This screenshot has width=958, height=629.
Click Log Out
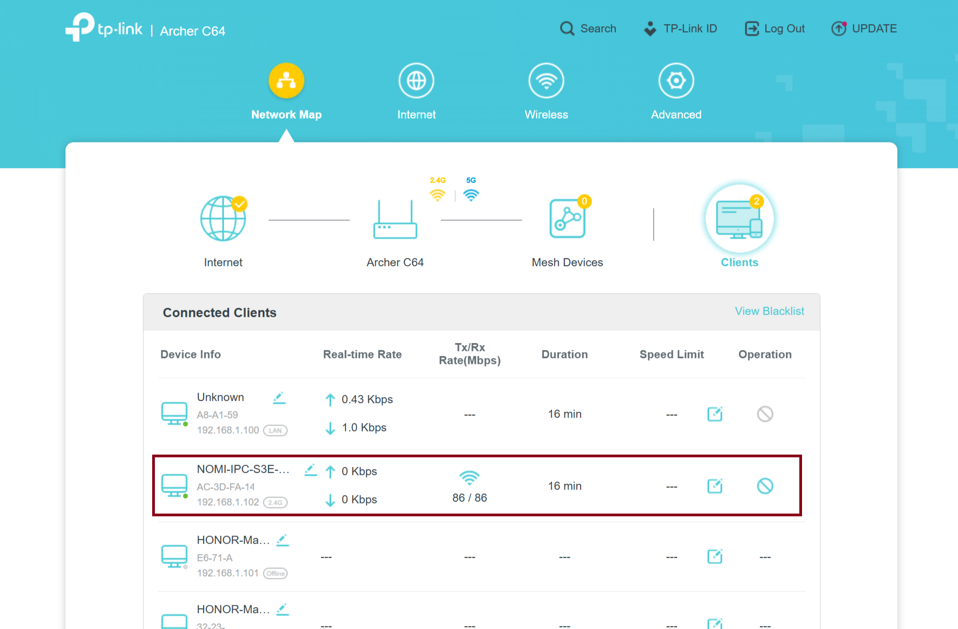pyautogui.click(x=775, y=29)
